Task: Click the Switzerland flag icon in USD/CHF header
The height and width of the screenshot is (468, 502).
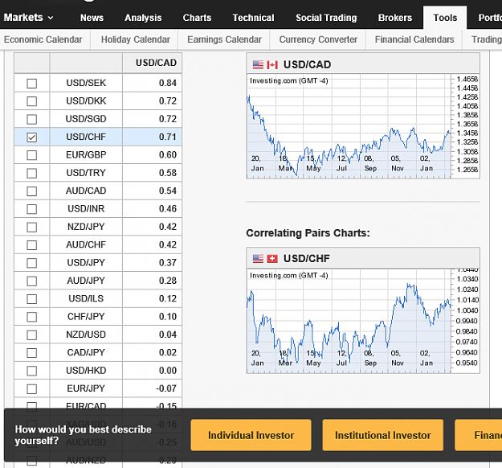Action: 272,258
